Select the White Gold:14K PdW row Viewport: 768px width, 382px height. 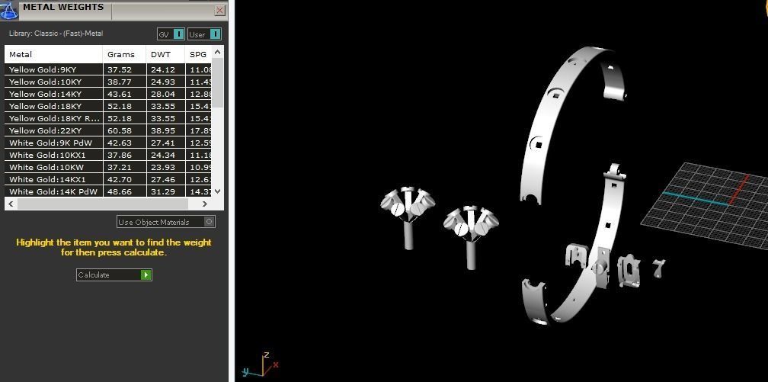107,191
